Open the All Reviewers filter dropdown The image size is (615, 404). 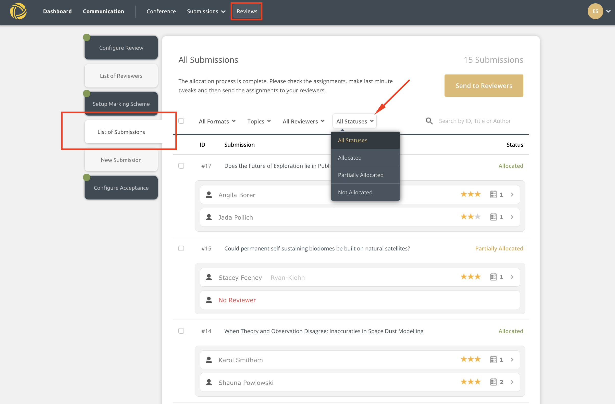click(303, 121)
